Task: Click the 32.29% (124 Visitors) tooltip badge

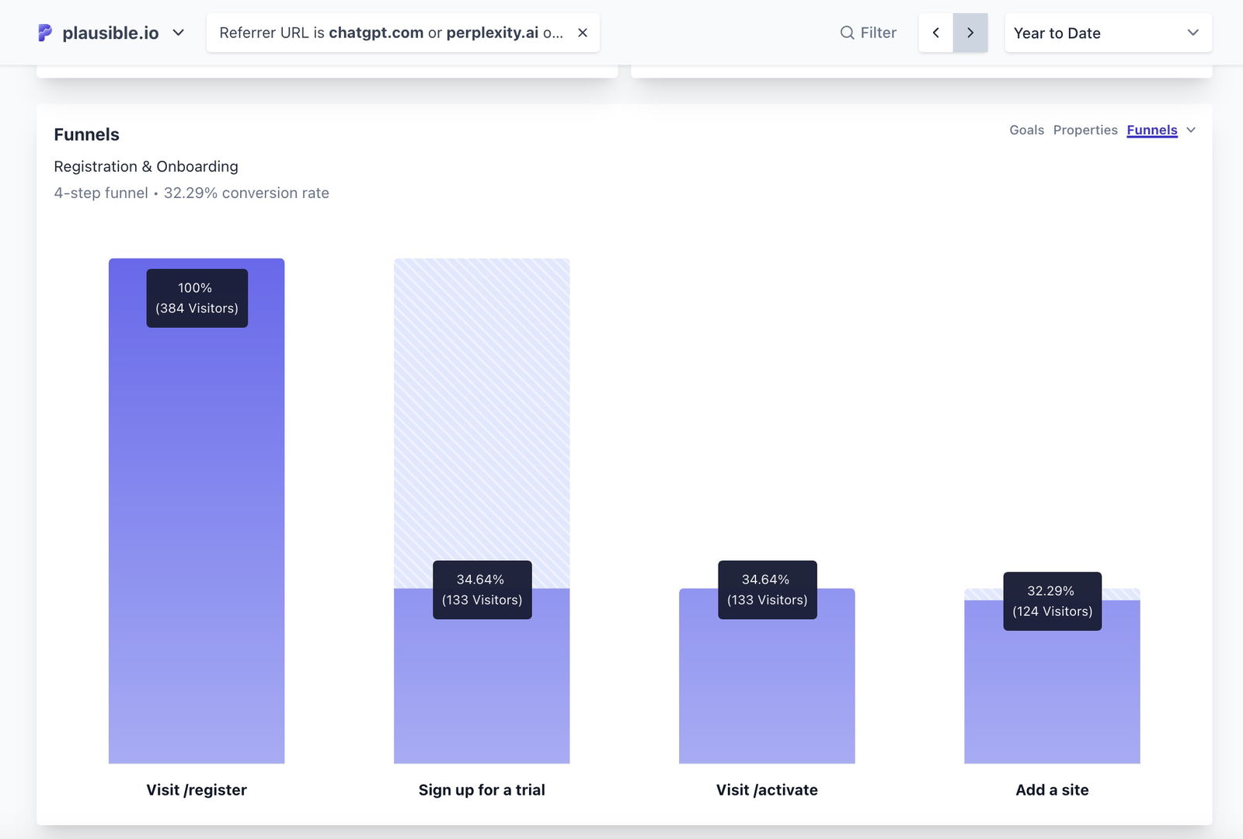Action: [x=1052, y=601]
